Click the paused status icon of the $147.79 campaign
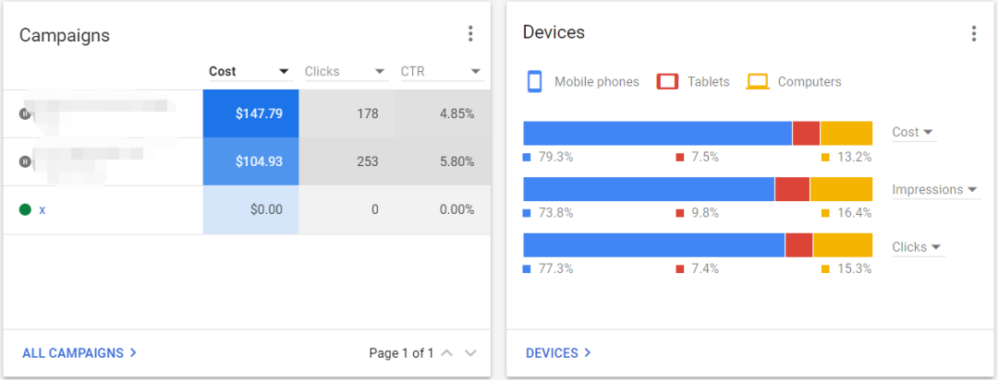 tap(25, 113)
